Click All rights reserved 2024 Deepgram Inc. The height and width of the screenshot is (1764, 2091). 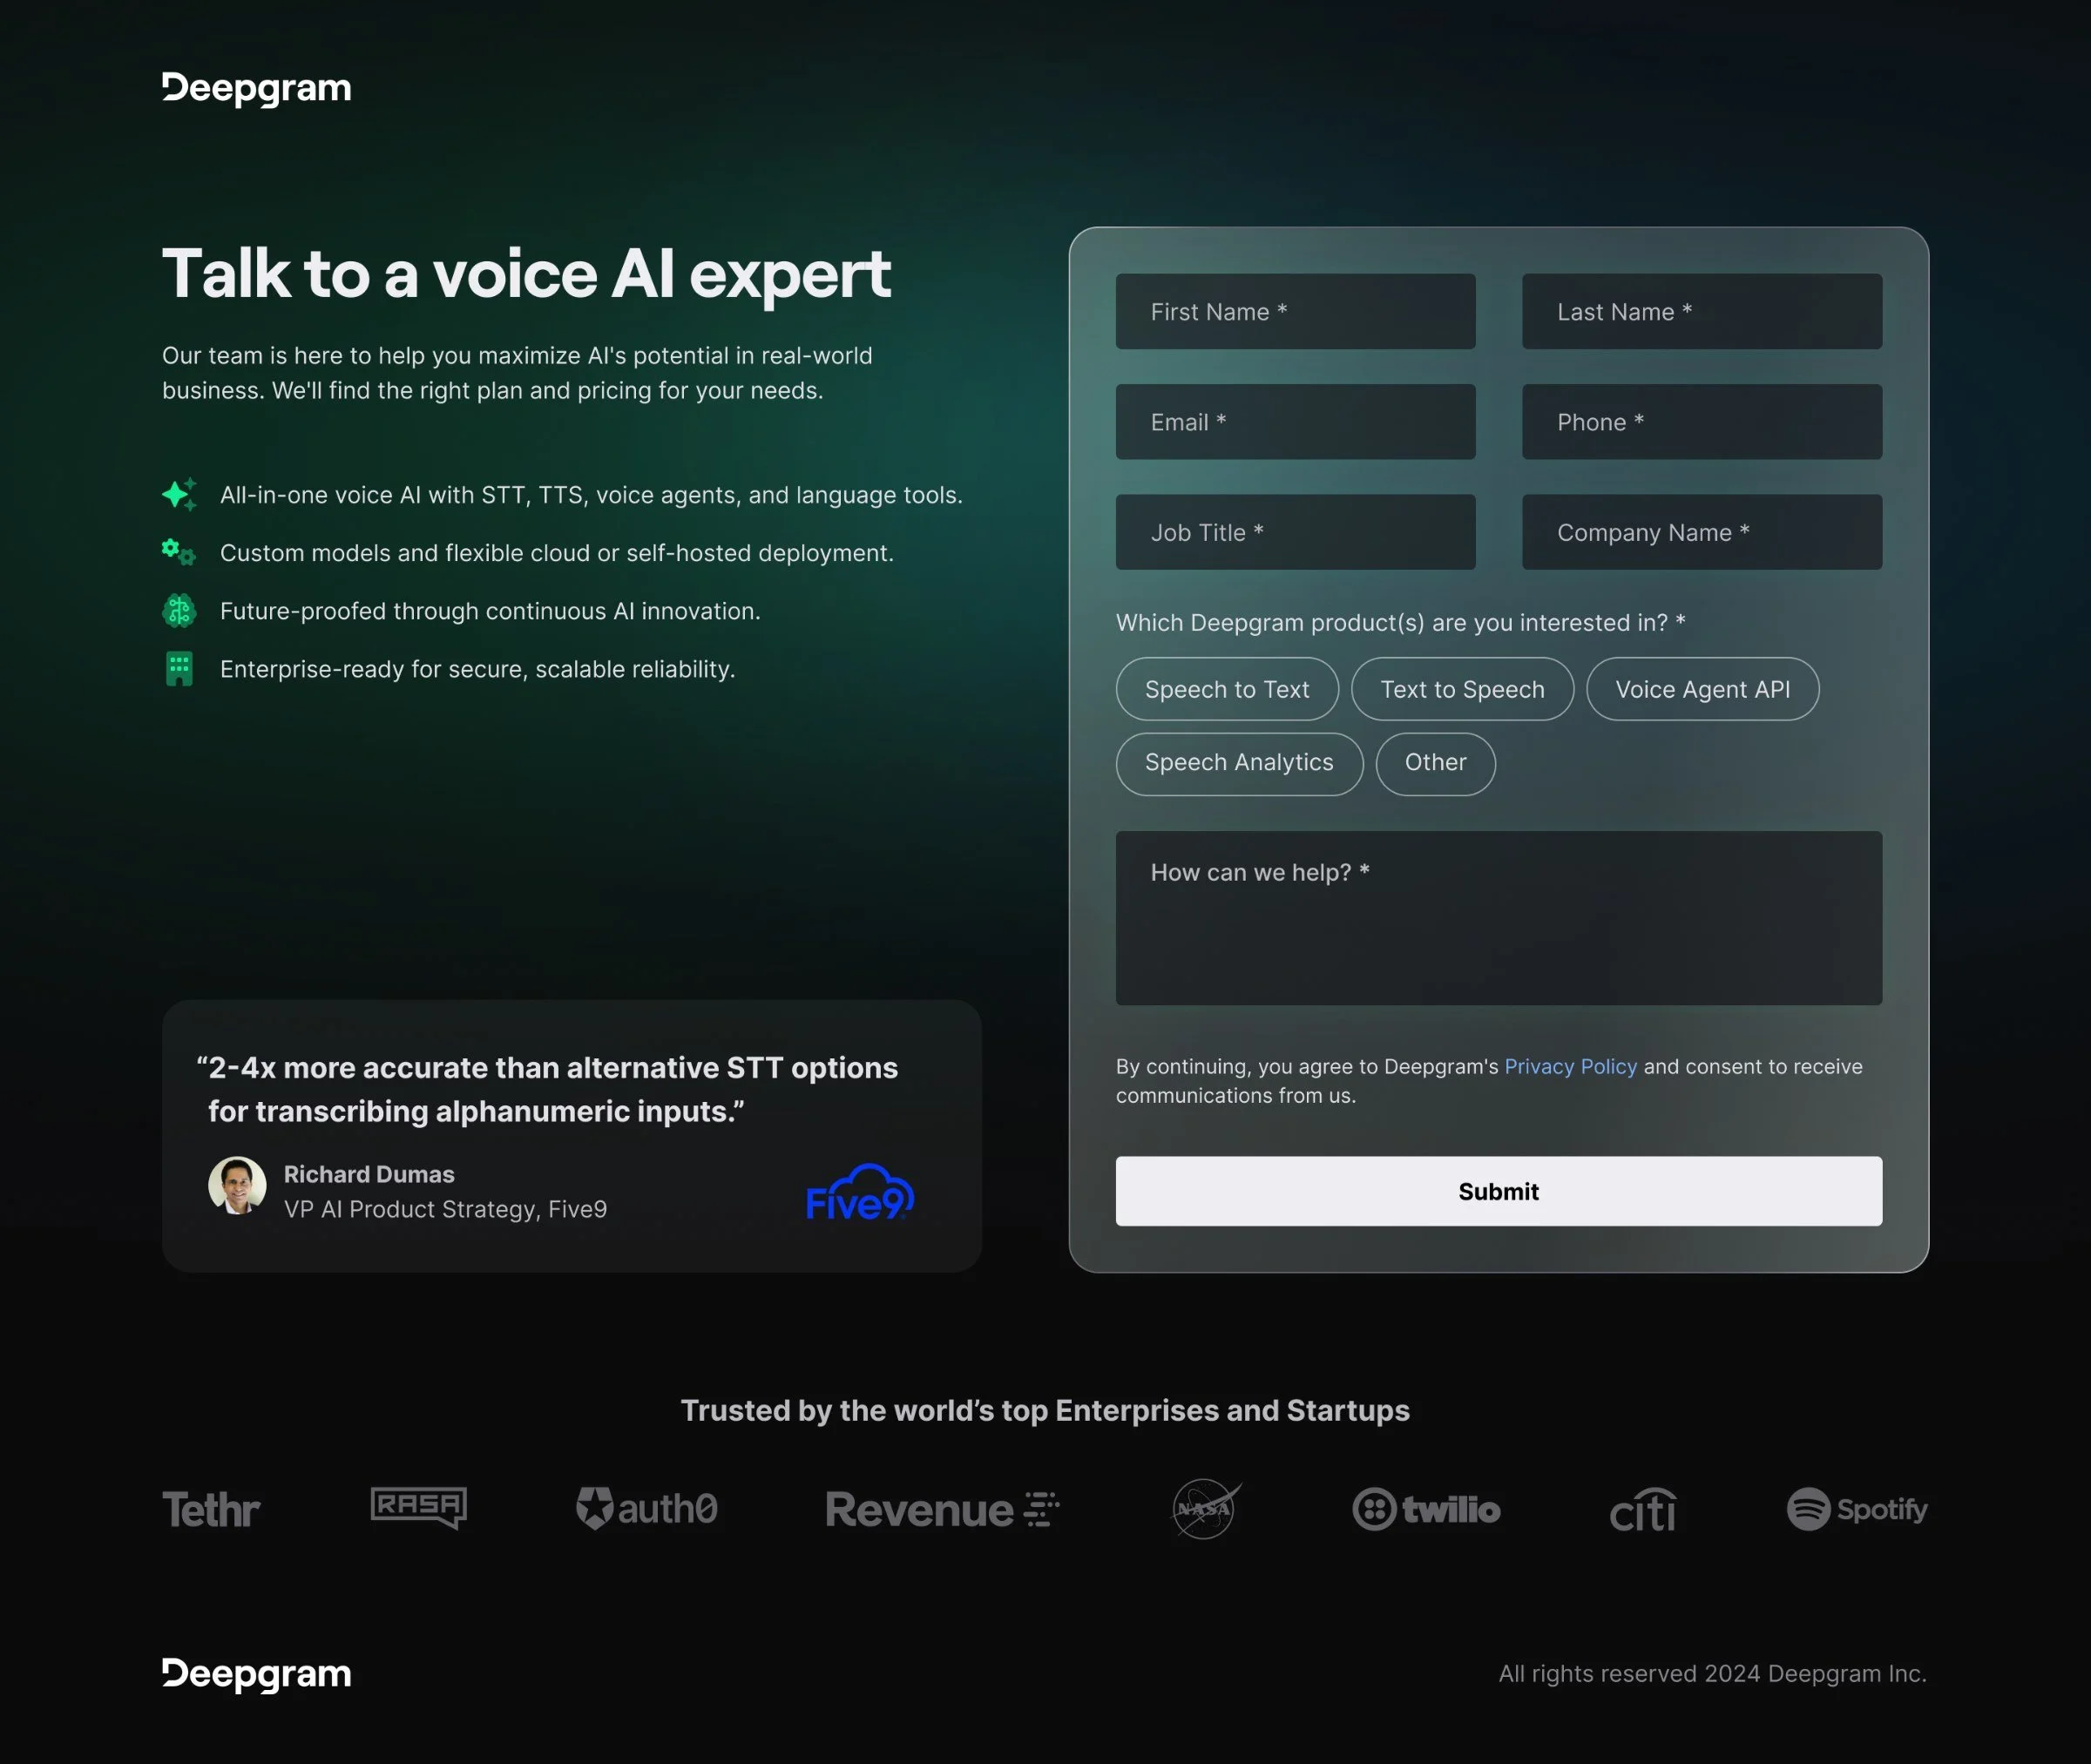[x=1712, y=1674]
